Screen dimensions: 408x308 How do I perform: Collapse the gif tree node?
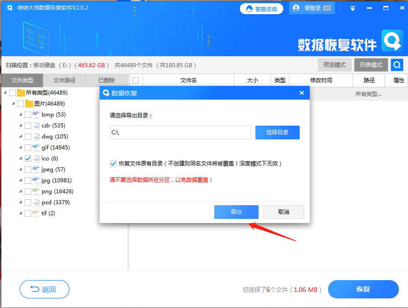[x=20, y=147]
